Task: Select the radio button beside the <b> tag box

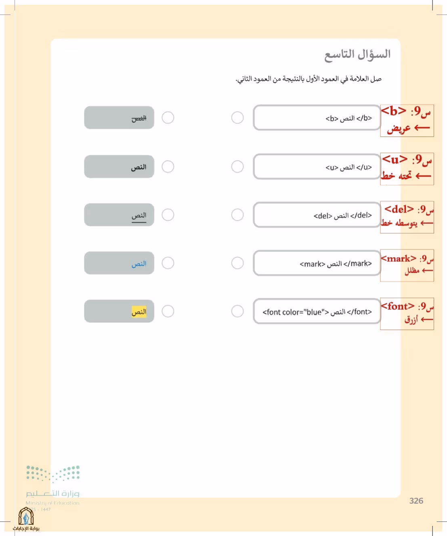Action: point(237,118)
